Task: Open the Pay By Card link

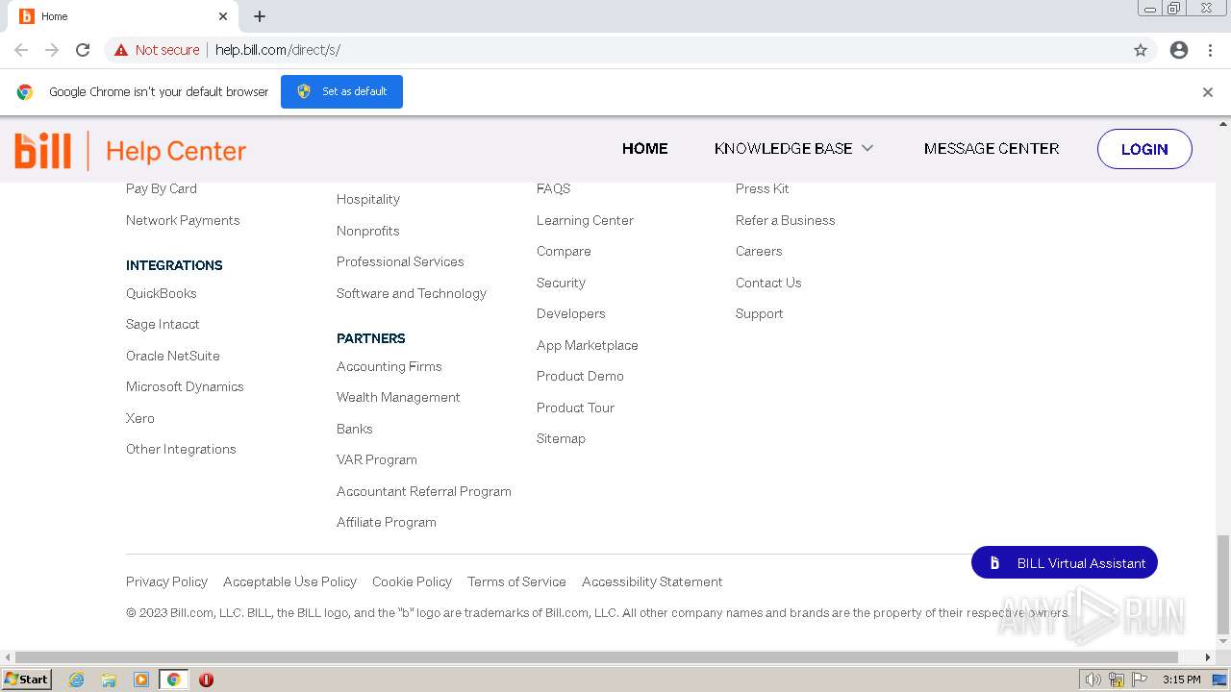Action: pyautogui.click(x=162, y=188)
